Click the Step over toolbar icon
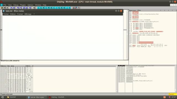This screenshot has width=177, height=99. click(21, 8)
